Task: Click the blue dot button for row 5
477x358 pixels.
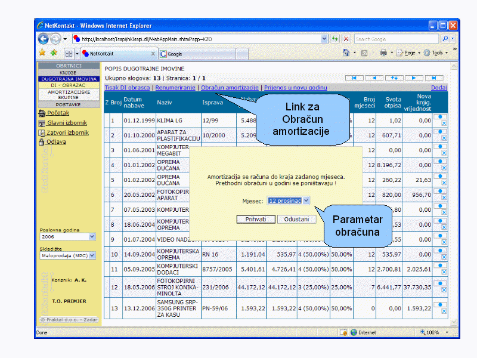Action: click(440, 176)
